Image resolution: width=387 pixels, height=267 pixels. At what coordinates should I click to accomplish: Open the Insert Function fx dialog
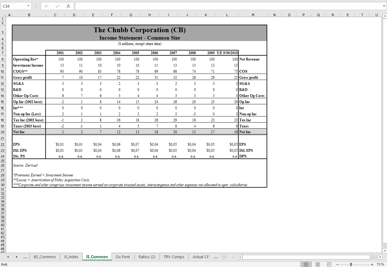(68, 6)
